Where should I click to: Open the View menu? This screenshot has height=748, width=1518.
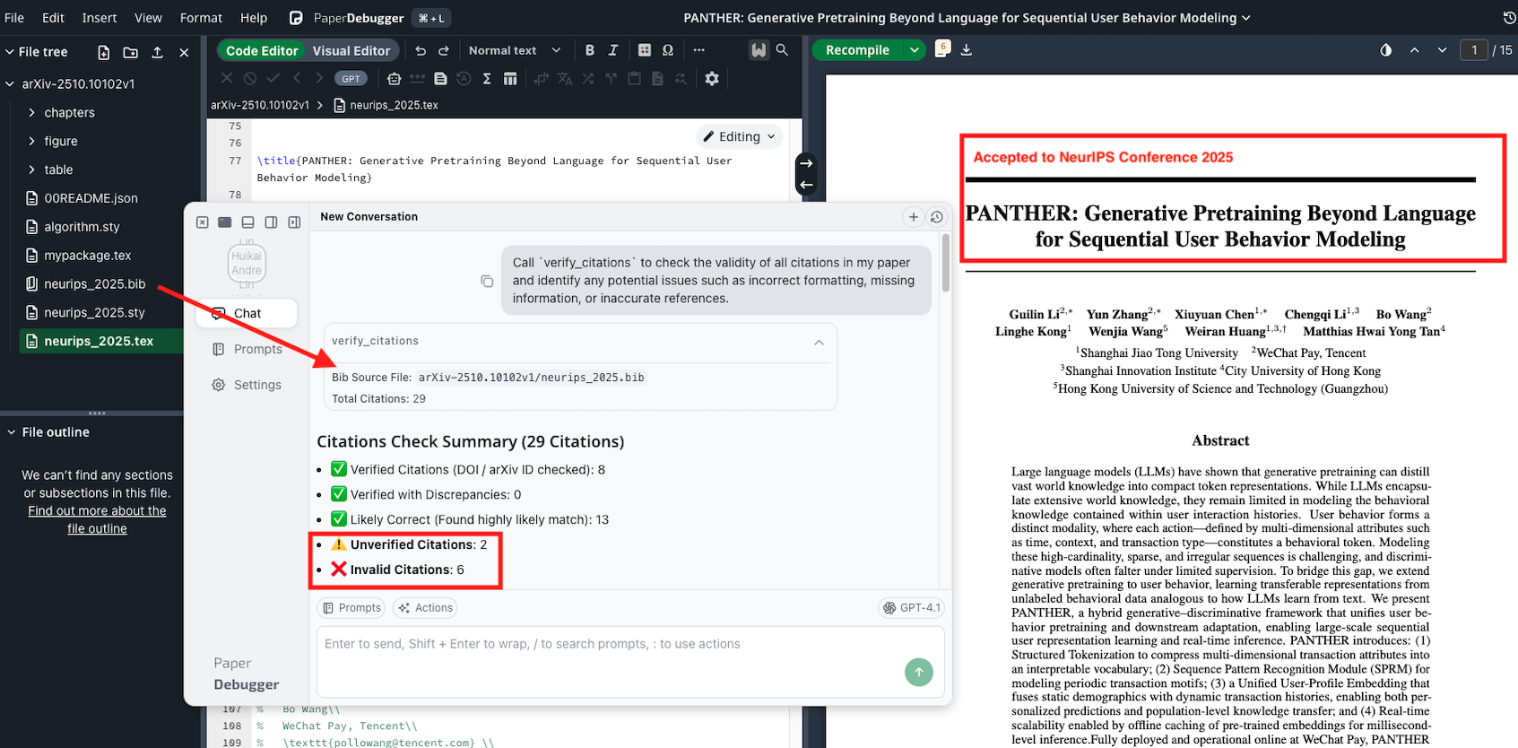tap(148, 18)
